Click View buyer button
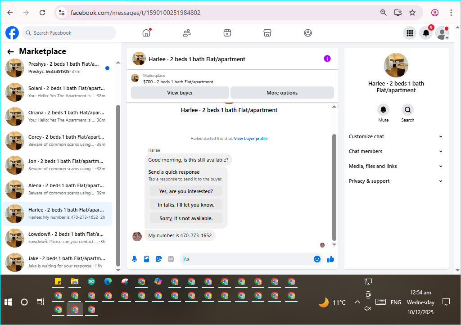461x325 pixels. 180,93
